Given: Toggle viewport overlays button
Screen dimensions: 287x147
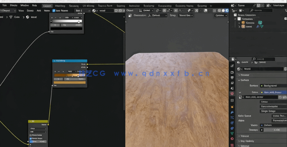Looking at the screenshot, I should (x=206, y=10).
